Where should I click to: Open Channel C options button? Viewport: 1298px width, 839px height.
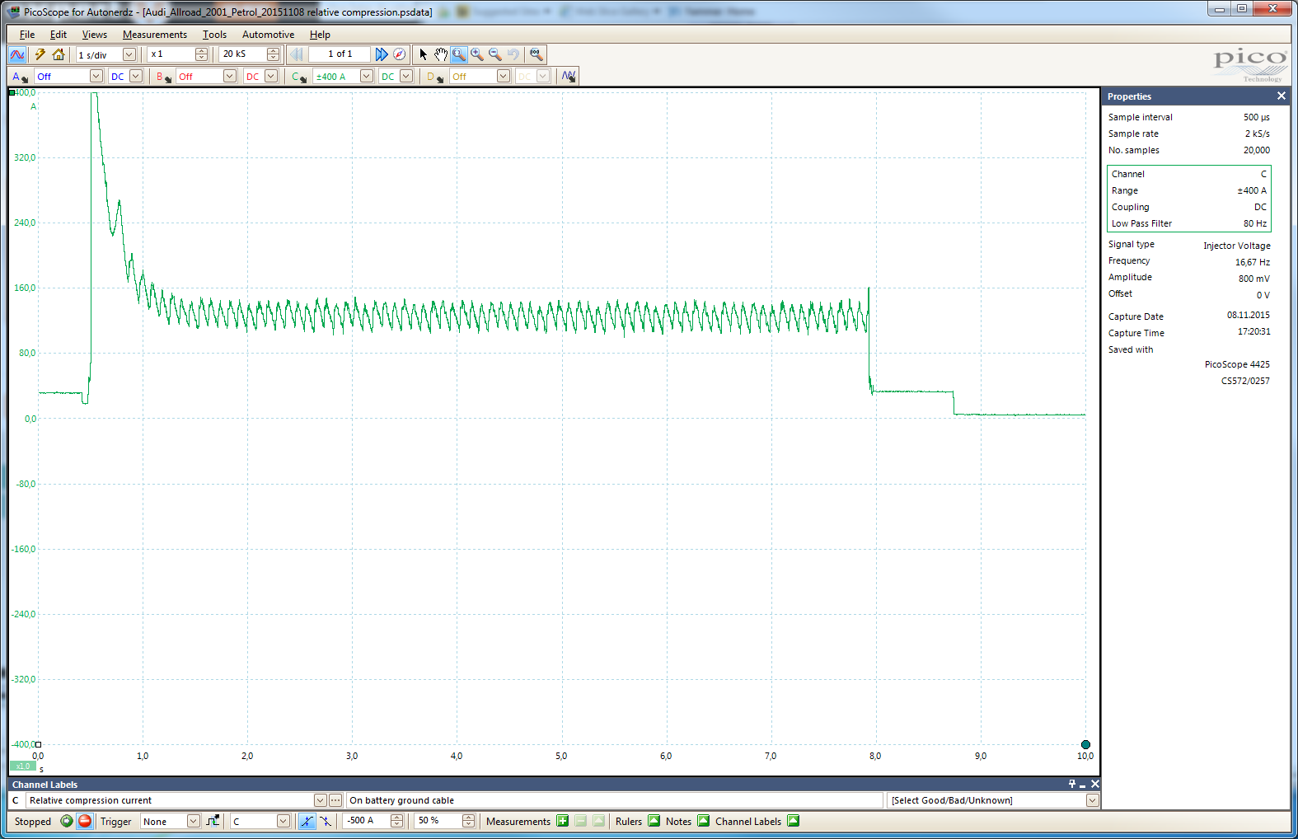[x=299, y=77]
